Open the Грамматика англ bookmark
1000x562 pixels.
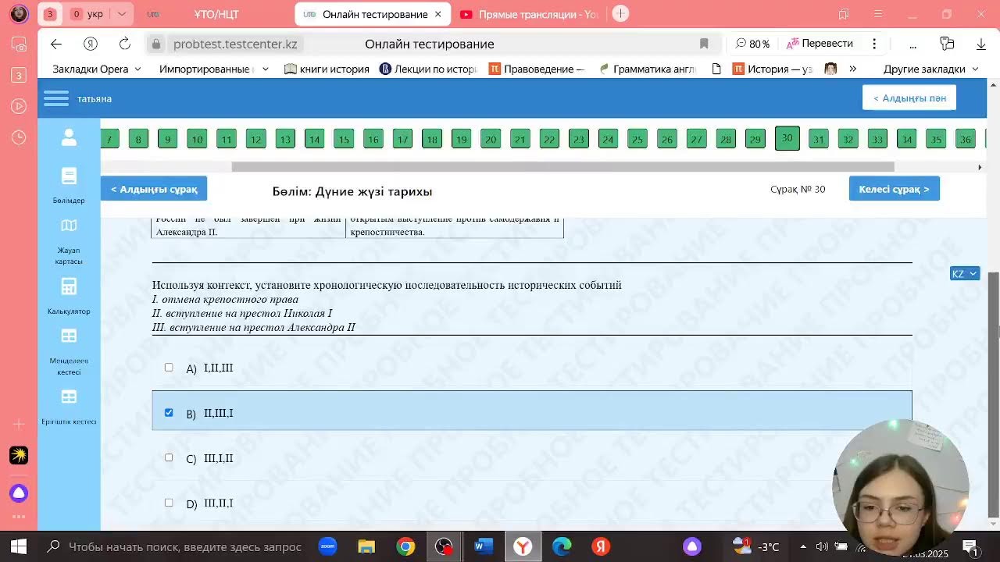647,69
